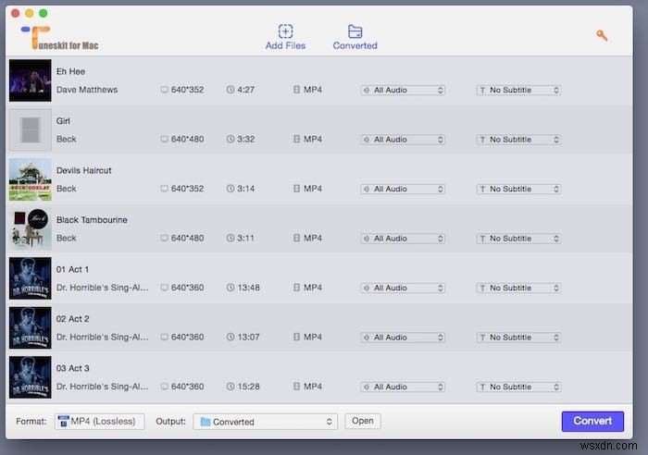Expand the No Subtitle dropdown for 02 Act 2
The height and width of the screenshot is (455, 648).
pos(518,338)
